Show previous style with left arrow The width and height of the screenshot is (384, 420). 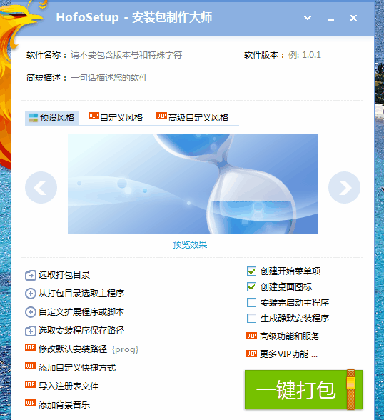pyautogui.click(x=41, y=187)
